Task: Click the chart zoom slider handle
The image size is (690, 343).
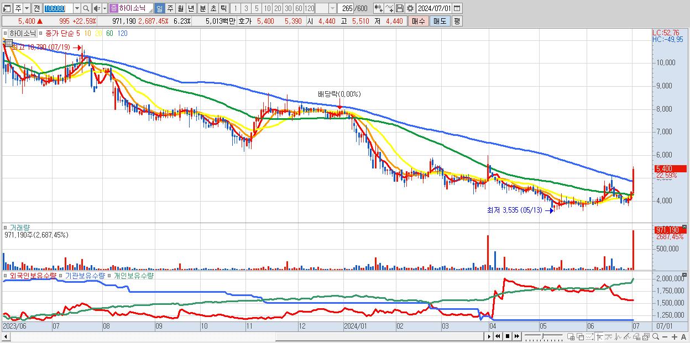Action: pyautogui.click(x=542, y=336)
